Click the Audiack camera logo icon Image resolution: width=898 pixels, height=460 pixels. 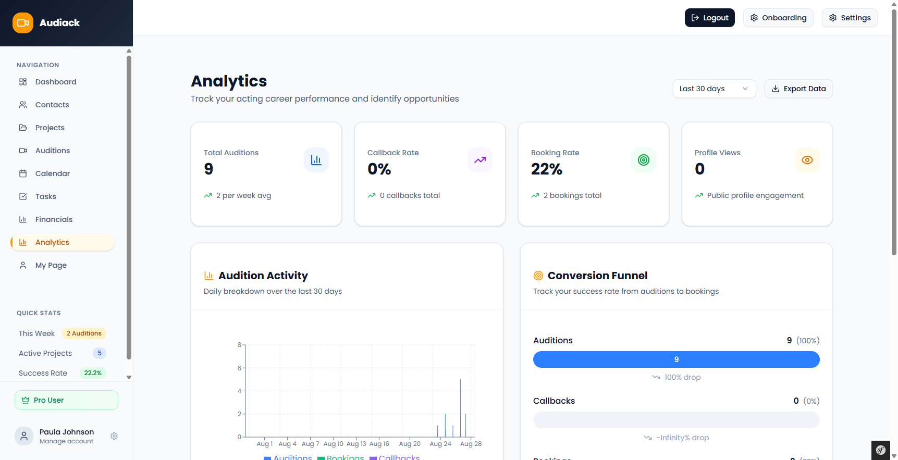(x=23, y=23)
